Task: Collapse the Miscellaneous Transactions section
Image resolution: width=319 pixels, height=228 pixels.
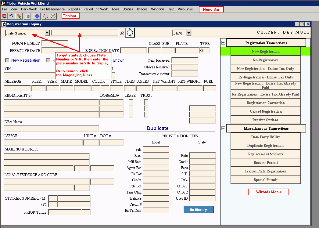Action: [223, 128]
